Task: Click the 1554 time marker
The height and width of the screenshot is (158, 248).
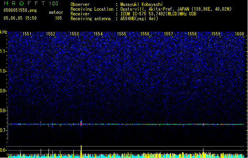Action: pos(98,34)
